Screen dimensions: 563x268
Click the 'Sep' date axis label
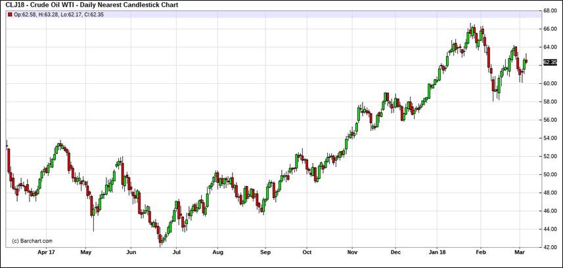click(265, 252)
